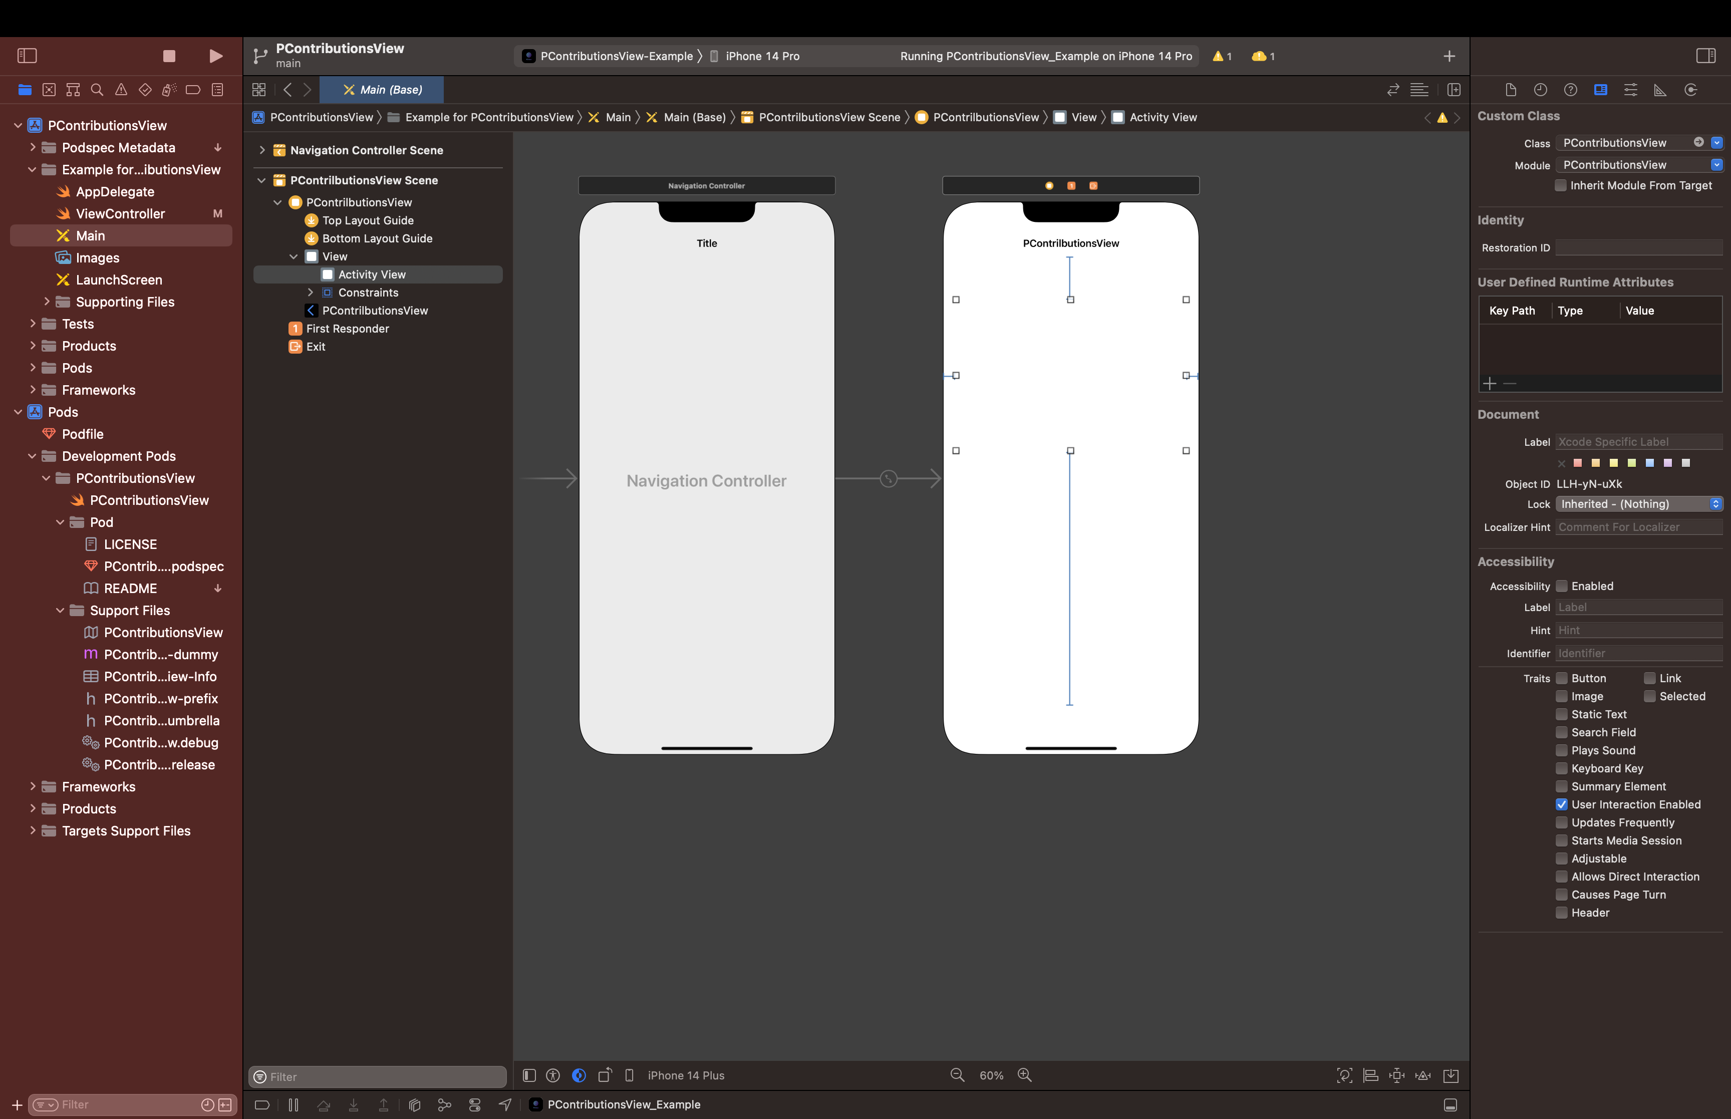Add an editor on right
Viewport: 1731px width, 1119px height.
pyautogui.click(x=1454, y=90)
